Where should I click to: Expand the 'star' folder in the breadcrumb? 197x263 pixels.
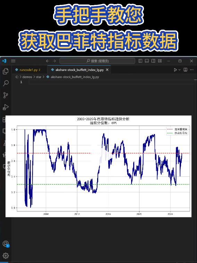(38, 77)
